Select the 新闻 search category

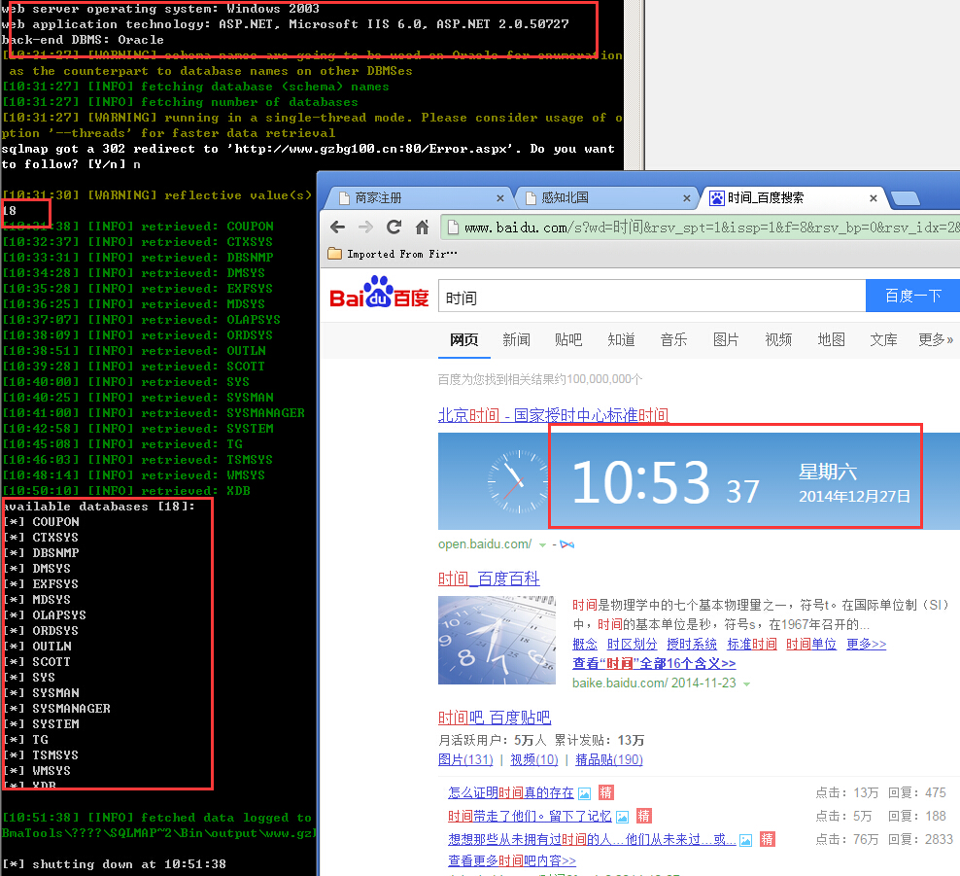[x=516, y=340]
